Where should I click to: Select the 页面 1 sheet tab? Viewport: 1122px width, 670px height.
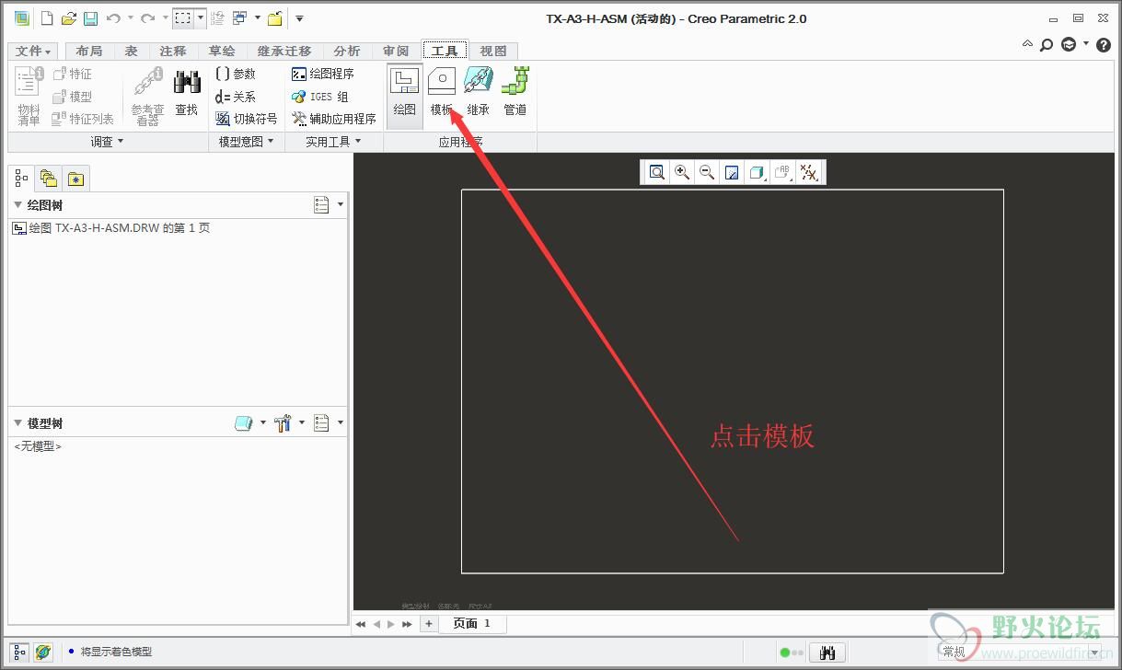pos(471,623)
